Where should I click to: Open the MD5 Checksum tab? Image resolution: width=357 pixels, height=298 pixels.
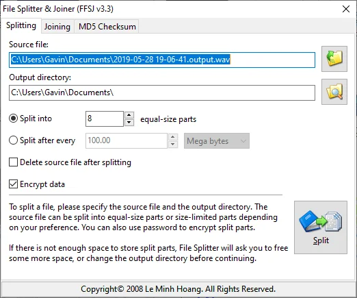[107, 27]
